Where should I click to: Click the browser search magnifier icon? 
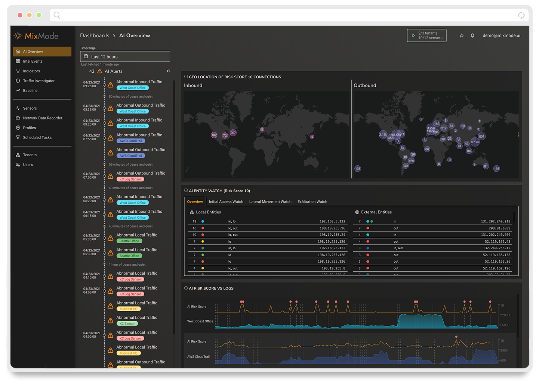(57, 15)
